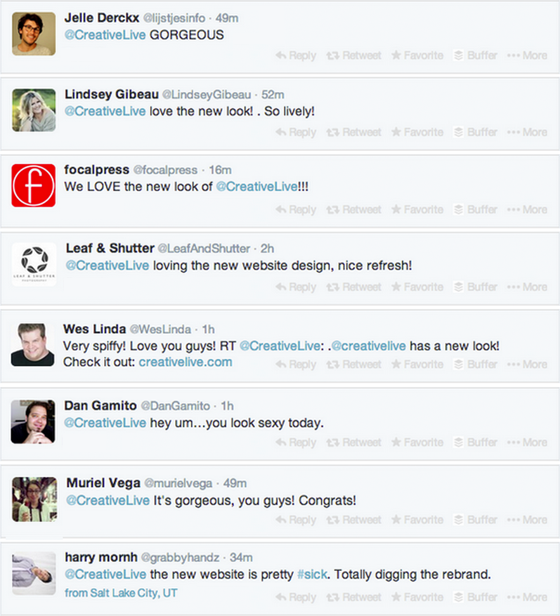This screenshot has height=616, width=560.
Task: Open focalpress red profile picture
Action: tap(34, 185)
